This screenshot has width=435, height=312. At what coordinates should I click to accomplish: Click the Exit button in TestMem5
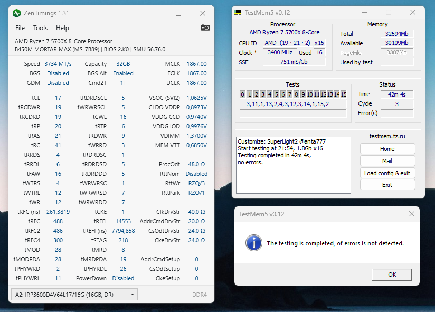coord(387,185)
